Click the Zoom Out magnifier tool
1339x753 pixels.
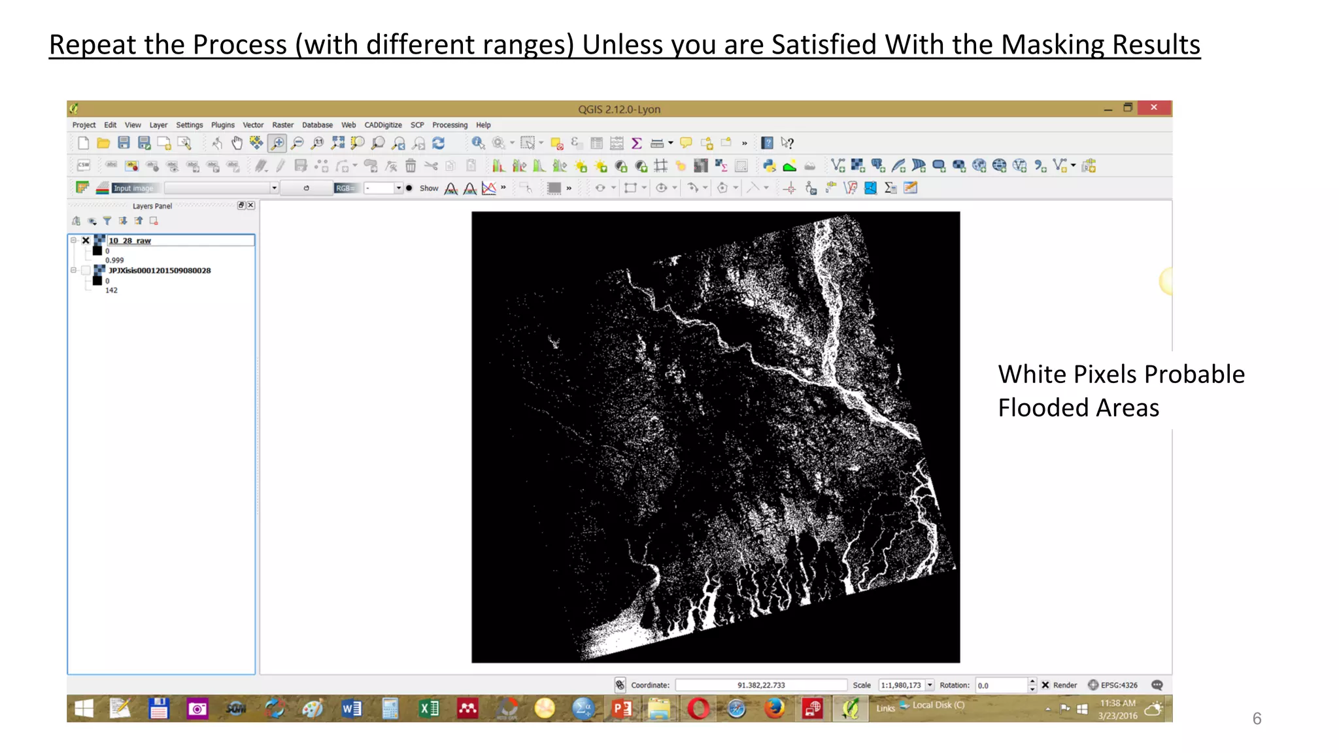click(297, 143)
